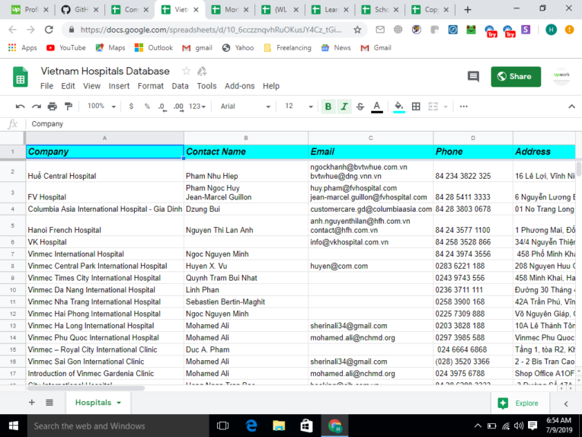Collapse the menus with up chevron

571,107
